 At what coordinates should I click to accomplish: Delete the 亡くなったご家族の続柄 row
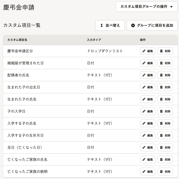point(165,172)
